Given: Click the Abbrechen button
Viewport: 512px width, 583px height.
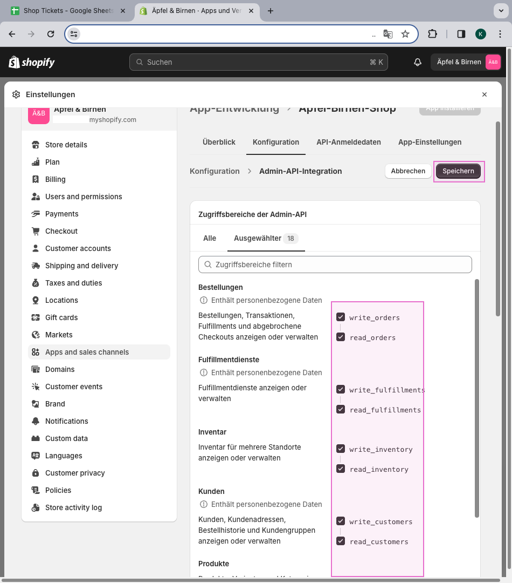Looking at the screenshot, I should click(408, 171).
